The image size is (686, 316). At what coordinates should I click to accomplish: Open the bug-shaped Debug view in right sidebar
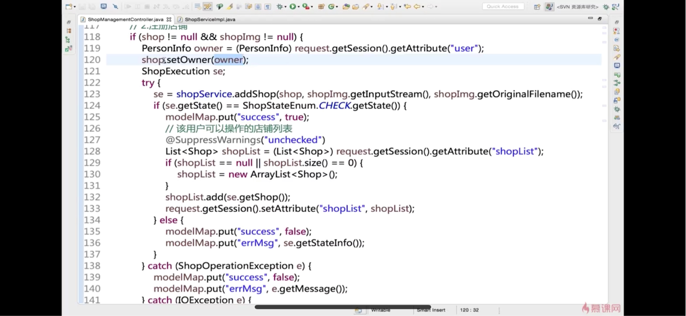(617, 109)
